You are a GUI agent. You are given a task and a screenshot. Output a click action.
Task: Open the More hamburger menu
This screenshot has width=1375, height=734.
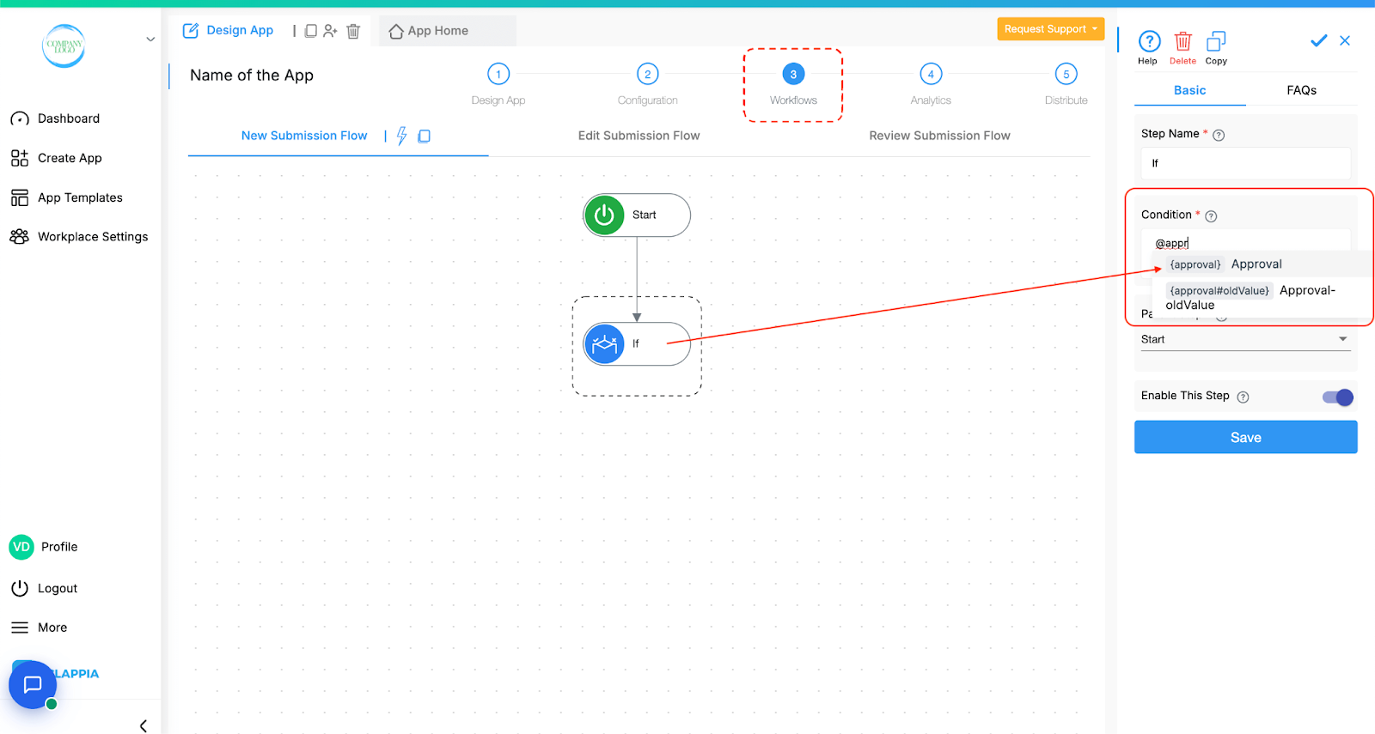coord(20,628)
